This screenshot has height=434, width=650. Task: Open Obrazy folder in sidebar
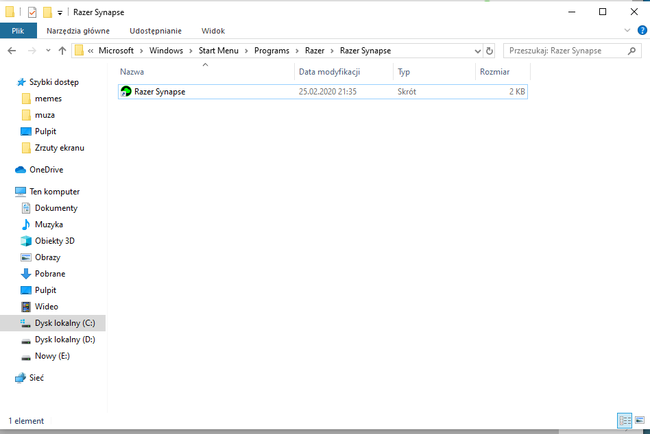click(x=48, y=257)
